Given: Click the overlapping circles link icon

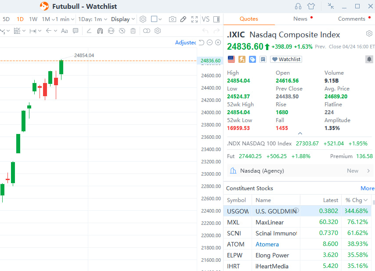Looking at the screenshot, I should [147, 31].
